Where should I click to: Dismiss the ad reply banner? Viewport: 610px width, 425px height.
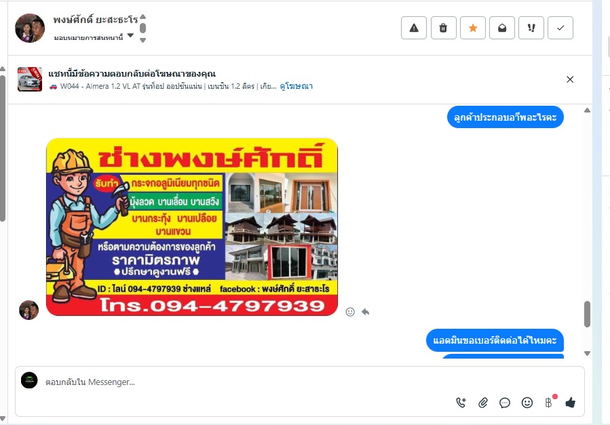tap(570, 79)
